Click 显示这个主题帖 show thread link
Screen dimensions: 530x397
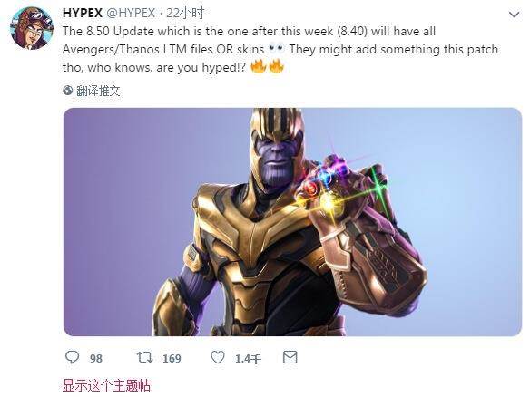[107, 385]
